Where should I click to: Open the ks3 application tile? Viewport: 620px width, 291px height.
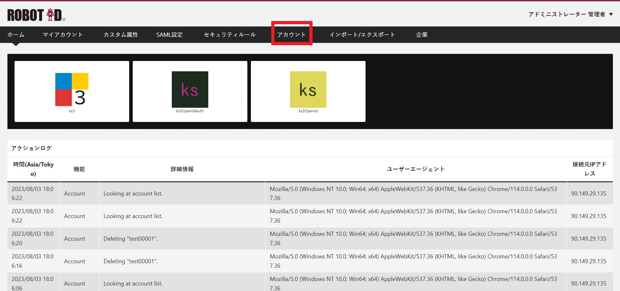(72, 91)
